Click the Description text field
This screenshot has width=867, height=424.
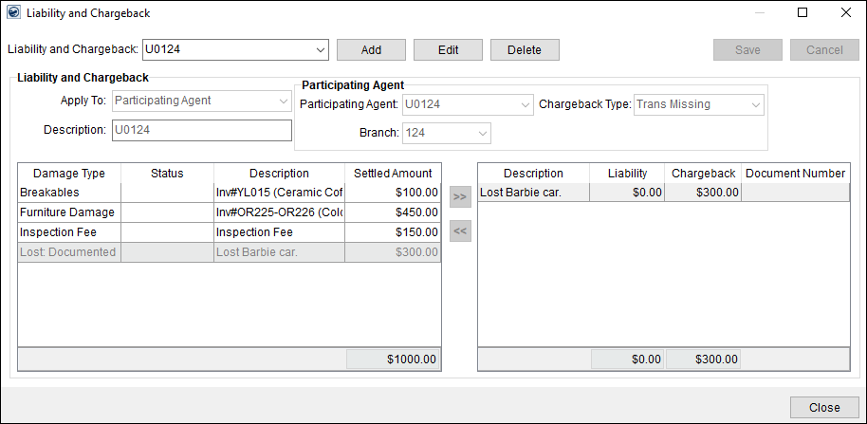[x=201, y=130]
